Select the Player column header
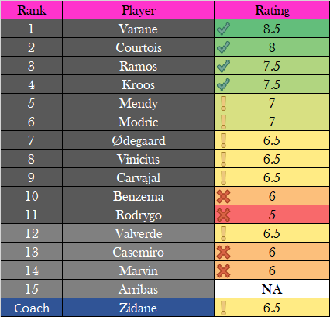Screen dimensions: 330x317 139,10
